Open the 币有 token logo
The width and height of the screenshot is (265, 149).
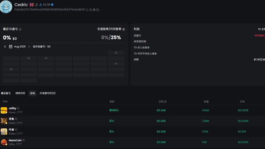[x=4, y=121]
